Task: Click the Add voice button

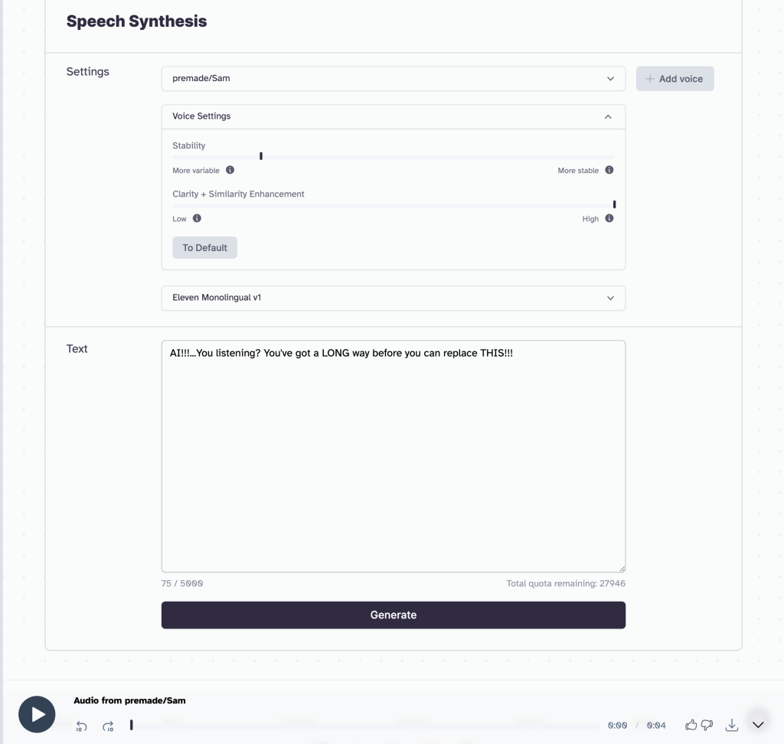Action: [x=675, y=79]
